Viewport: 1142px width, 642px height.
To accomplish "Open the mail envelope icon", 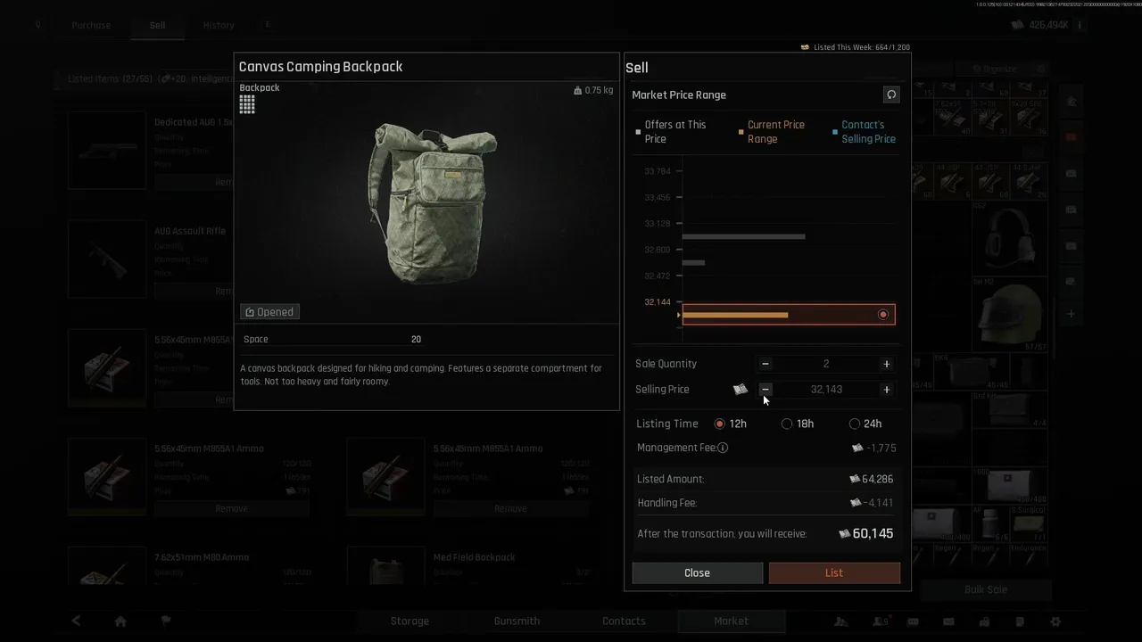I will point(948,621).
